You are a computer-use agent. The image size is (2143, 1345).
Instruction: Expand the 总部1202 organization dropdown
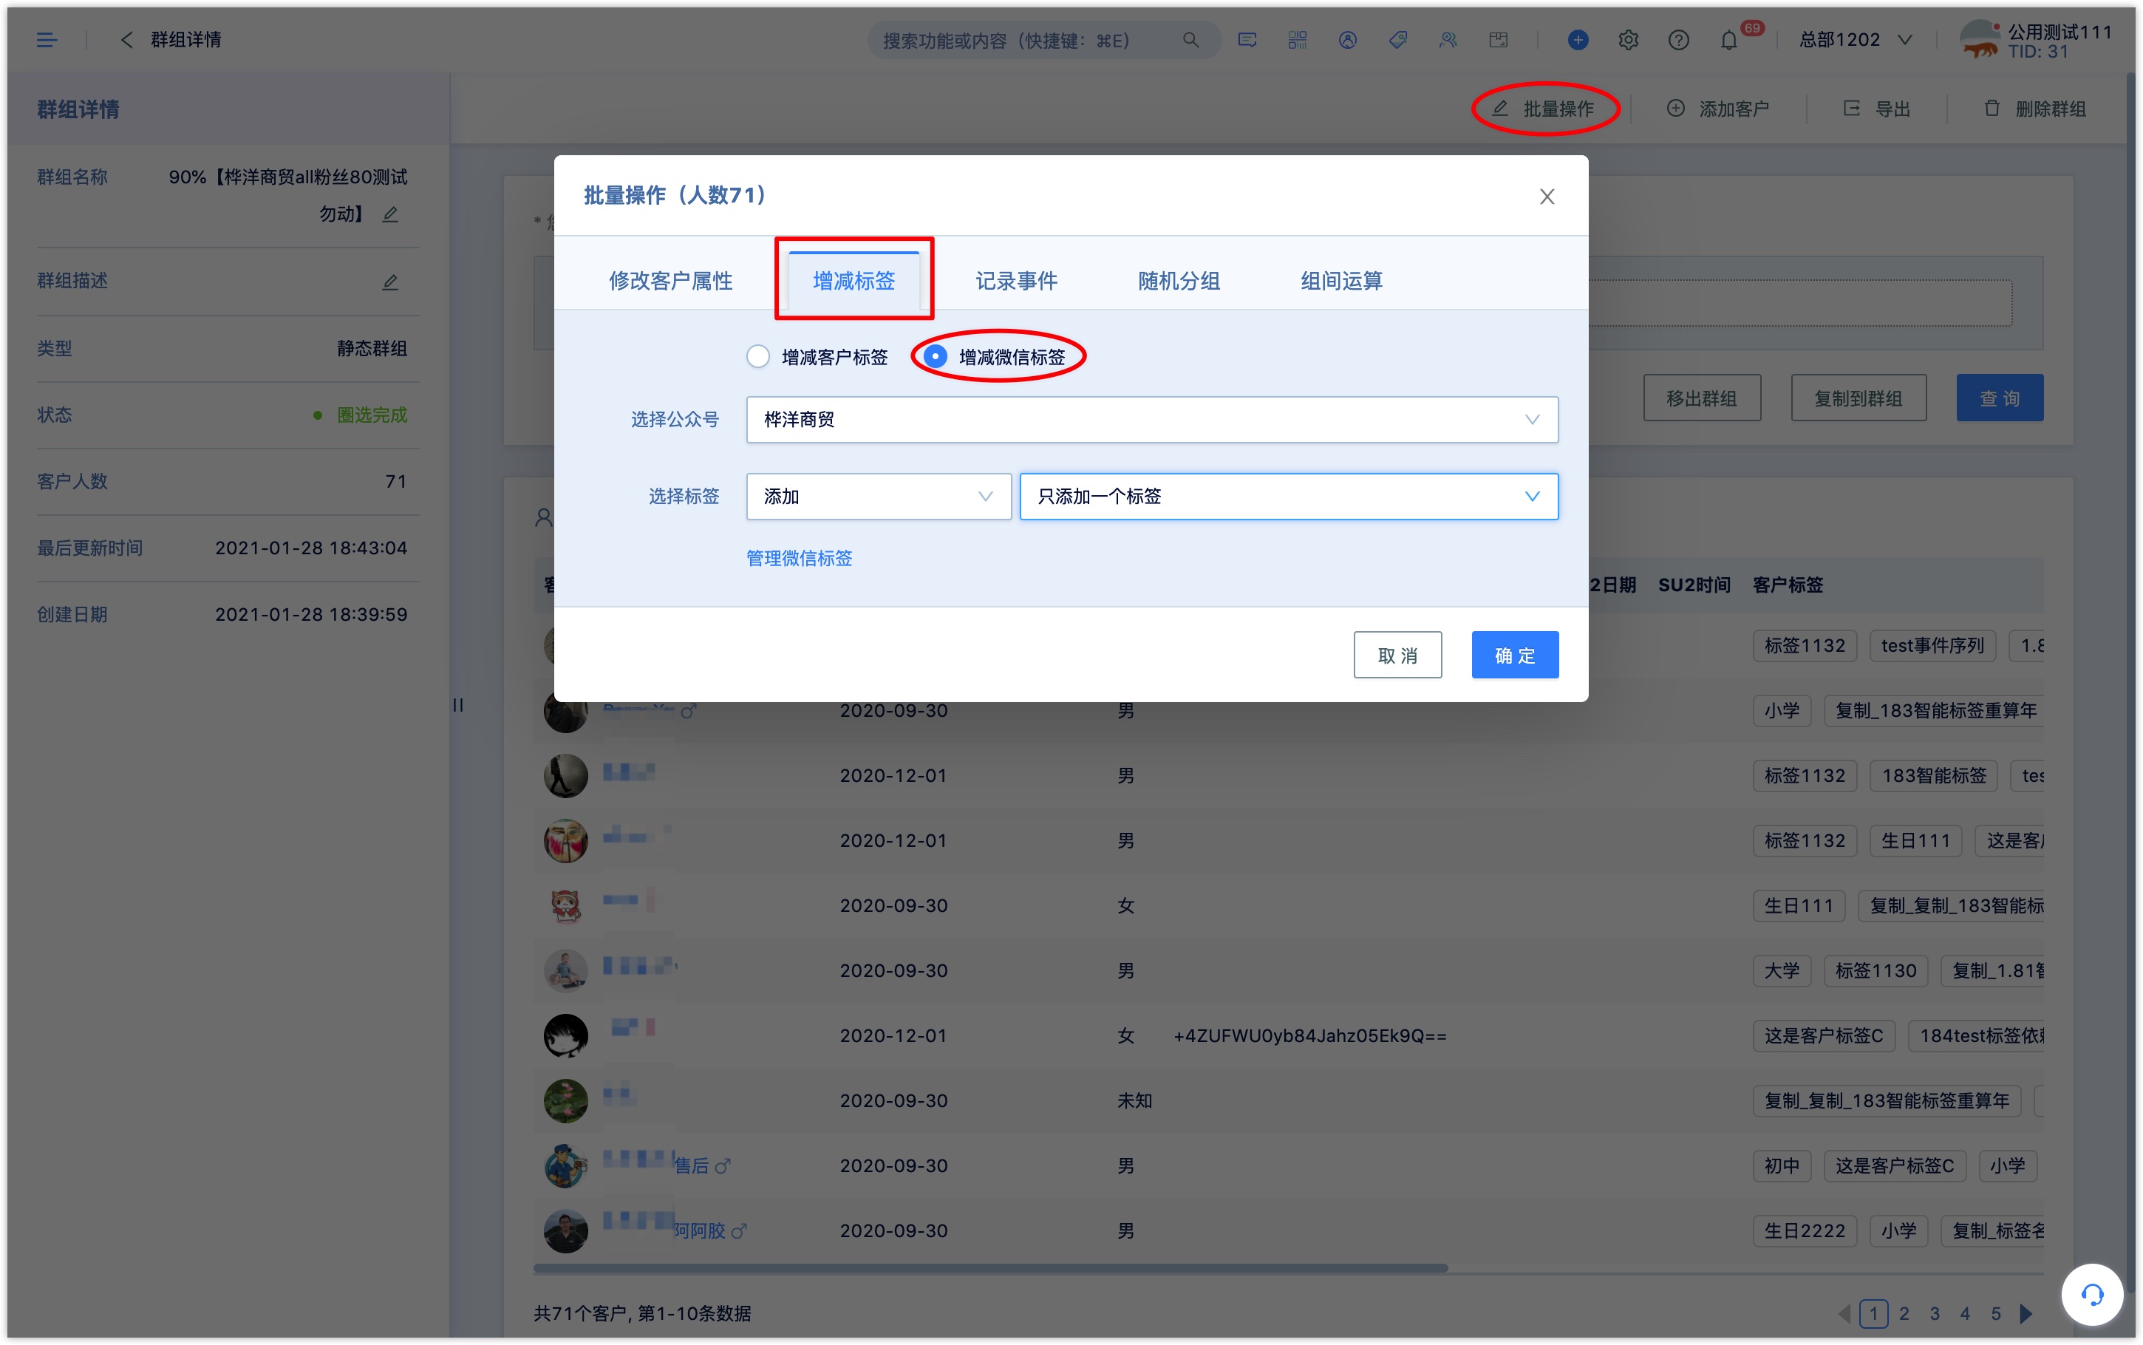pos(1854,40)
